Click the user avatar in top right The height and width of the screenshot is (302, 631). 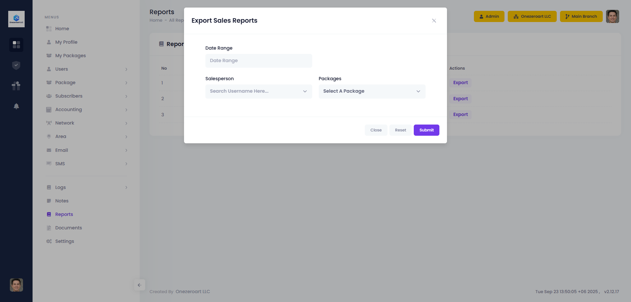[612, 16]
